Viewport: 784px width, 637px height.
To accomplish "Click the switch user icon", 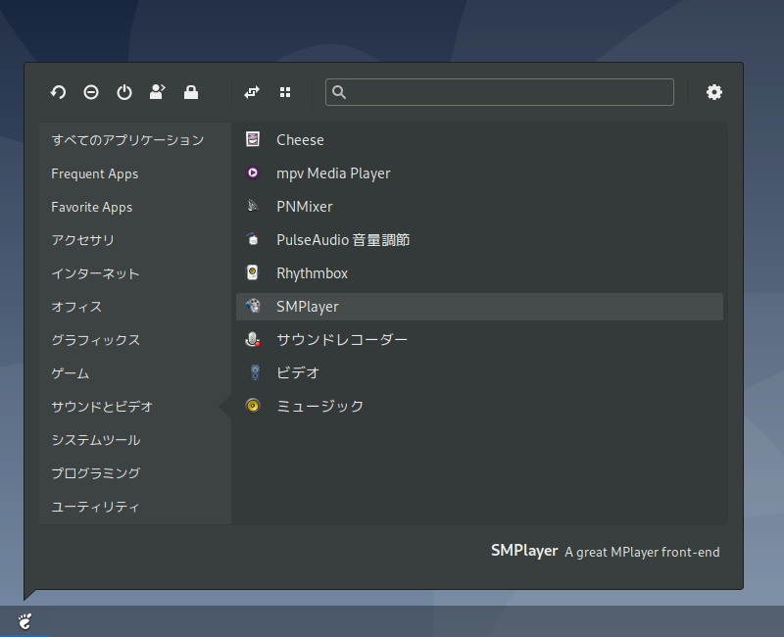I will [x=158, y=92].
